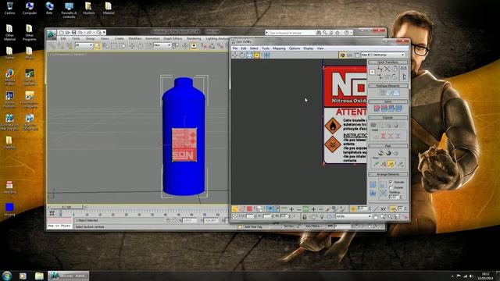
Task: Click the Padding value field
Action: [x=394, y=197]
